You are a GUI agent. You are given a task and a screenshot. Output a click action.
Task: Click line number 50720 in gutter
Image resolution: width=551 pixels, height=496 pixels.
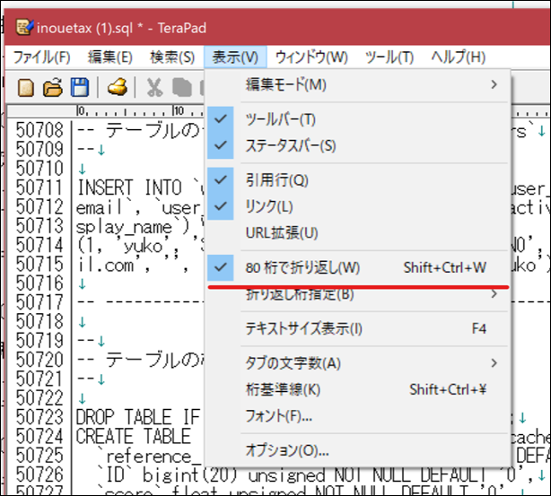(39, 360)
